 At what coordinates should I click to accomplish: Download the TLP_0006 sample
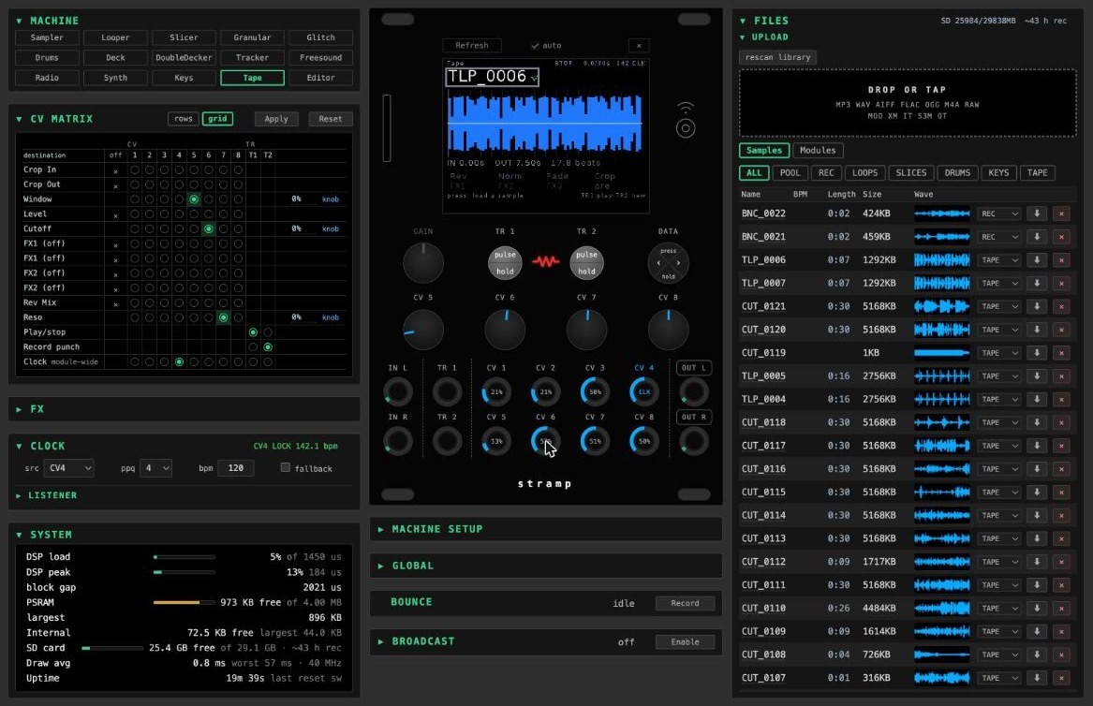tap(1037, 260)
